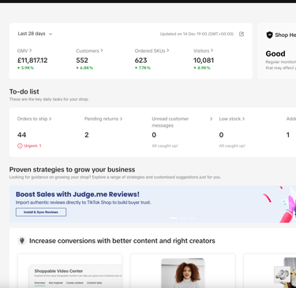
Task: Click Install & Sync Reviews button
Action: tap(41, 212)
